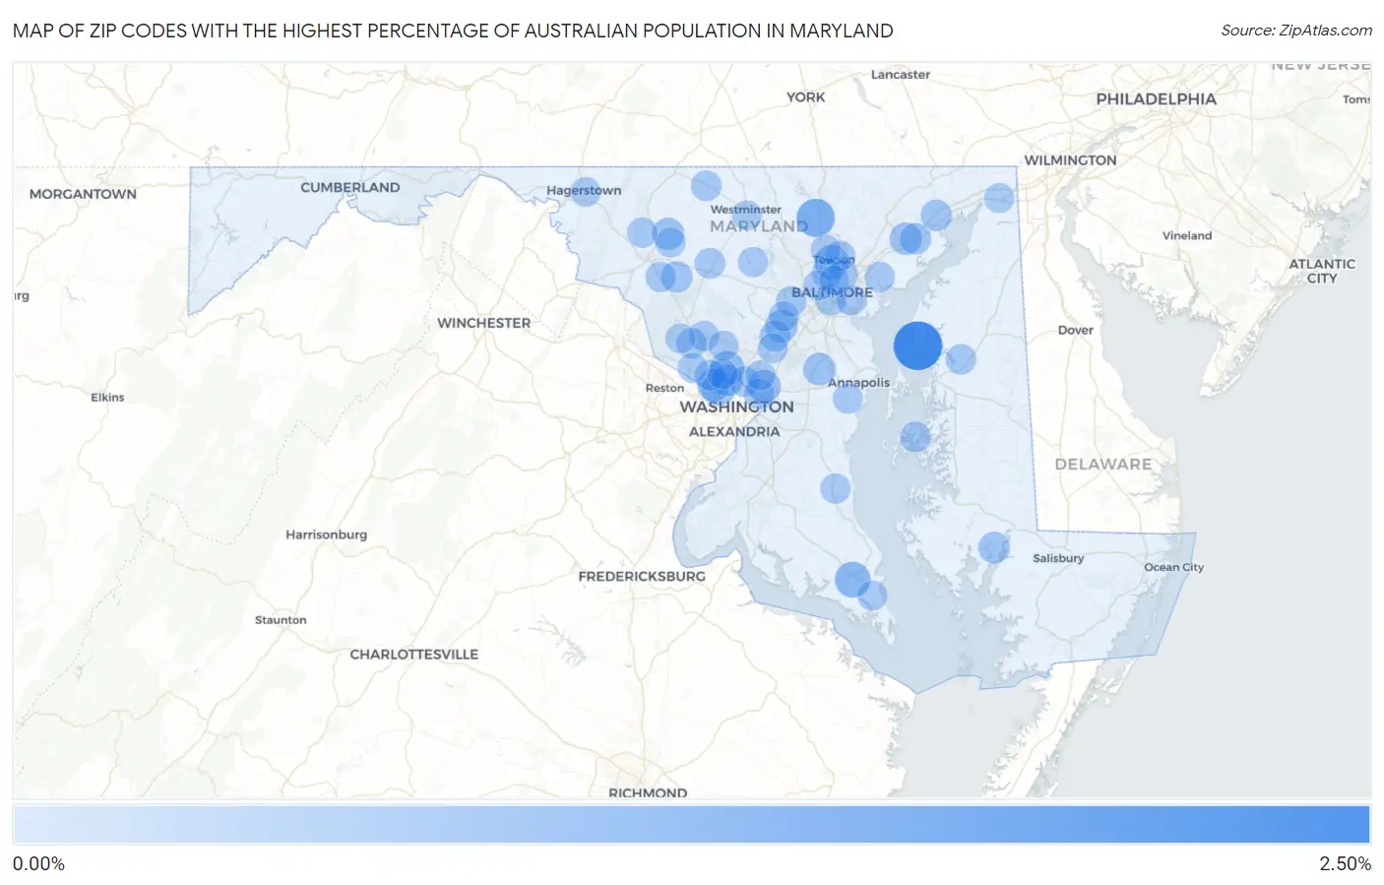1384x885 pixels.
Task: Click the MORGANTOWN map label
Action: coord(83,194)
